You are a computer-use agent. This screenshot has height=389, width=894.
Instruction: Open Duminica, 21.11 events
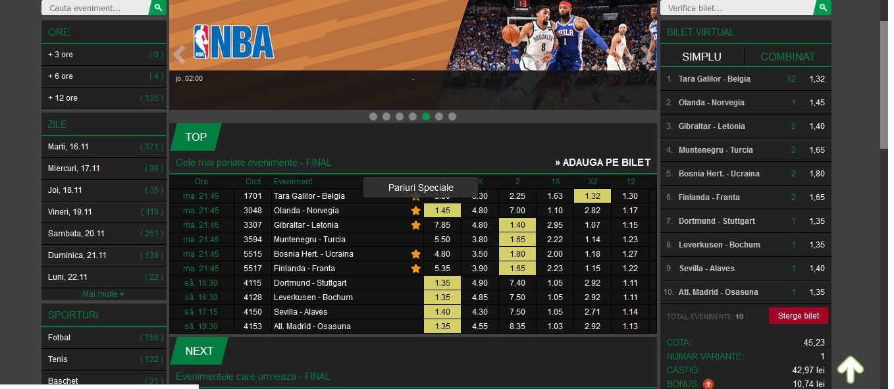pos(104,255)
